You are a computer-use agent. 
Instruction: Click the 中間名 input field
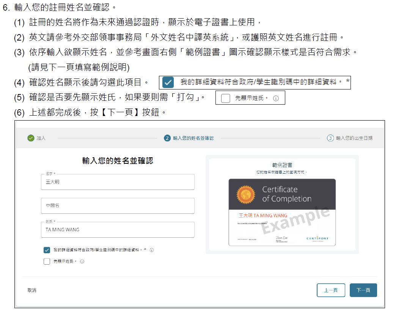[118, 205]
